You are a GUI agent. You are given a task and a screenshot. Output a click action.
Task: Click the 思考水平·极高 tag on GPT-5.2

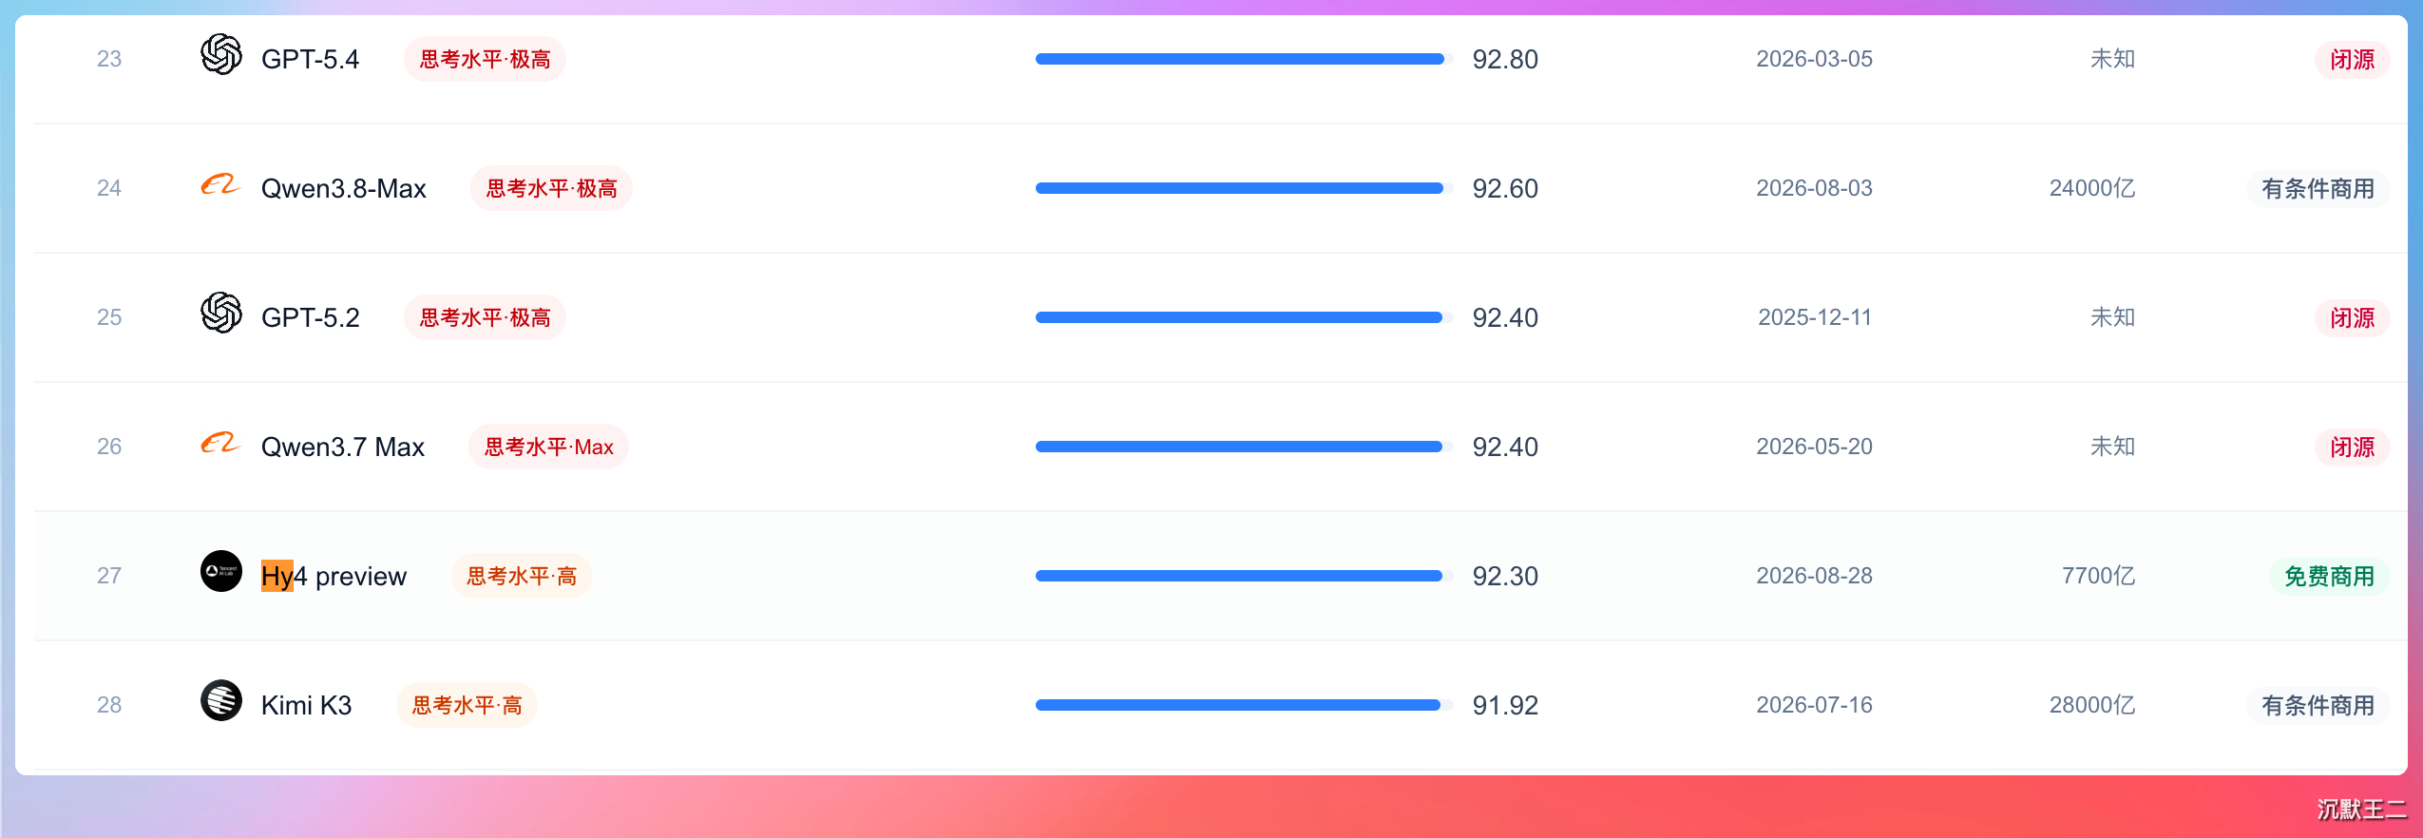click(x=485, y=317)
